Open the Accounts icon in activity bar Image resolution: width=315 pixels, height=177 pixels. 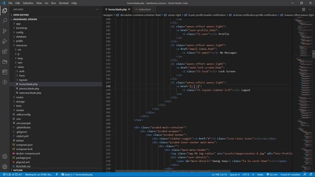pyautogui.click(x=4, y=156)
